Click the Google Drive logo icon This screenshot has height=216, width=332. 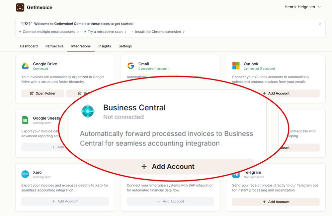click(x=25, y=66)
